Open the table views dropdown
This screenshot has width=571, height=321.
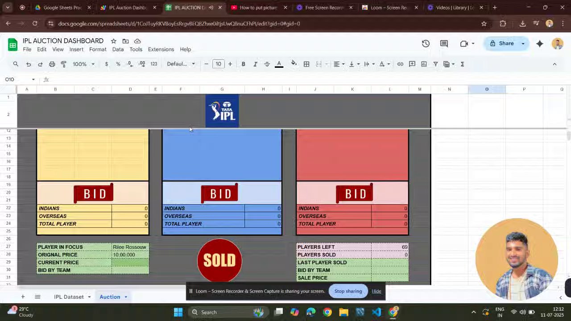[449, 64]
